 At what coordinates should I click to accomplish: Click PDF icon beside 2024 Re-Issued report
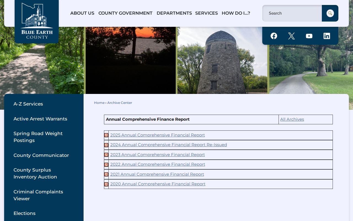click(x=106, y=145)
